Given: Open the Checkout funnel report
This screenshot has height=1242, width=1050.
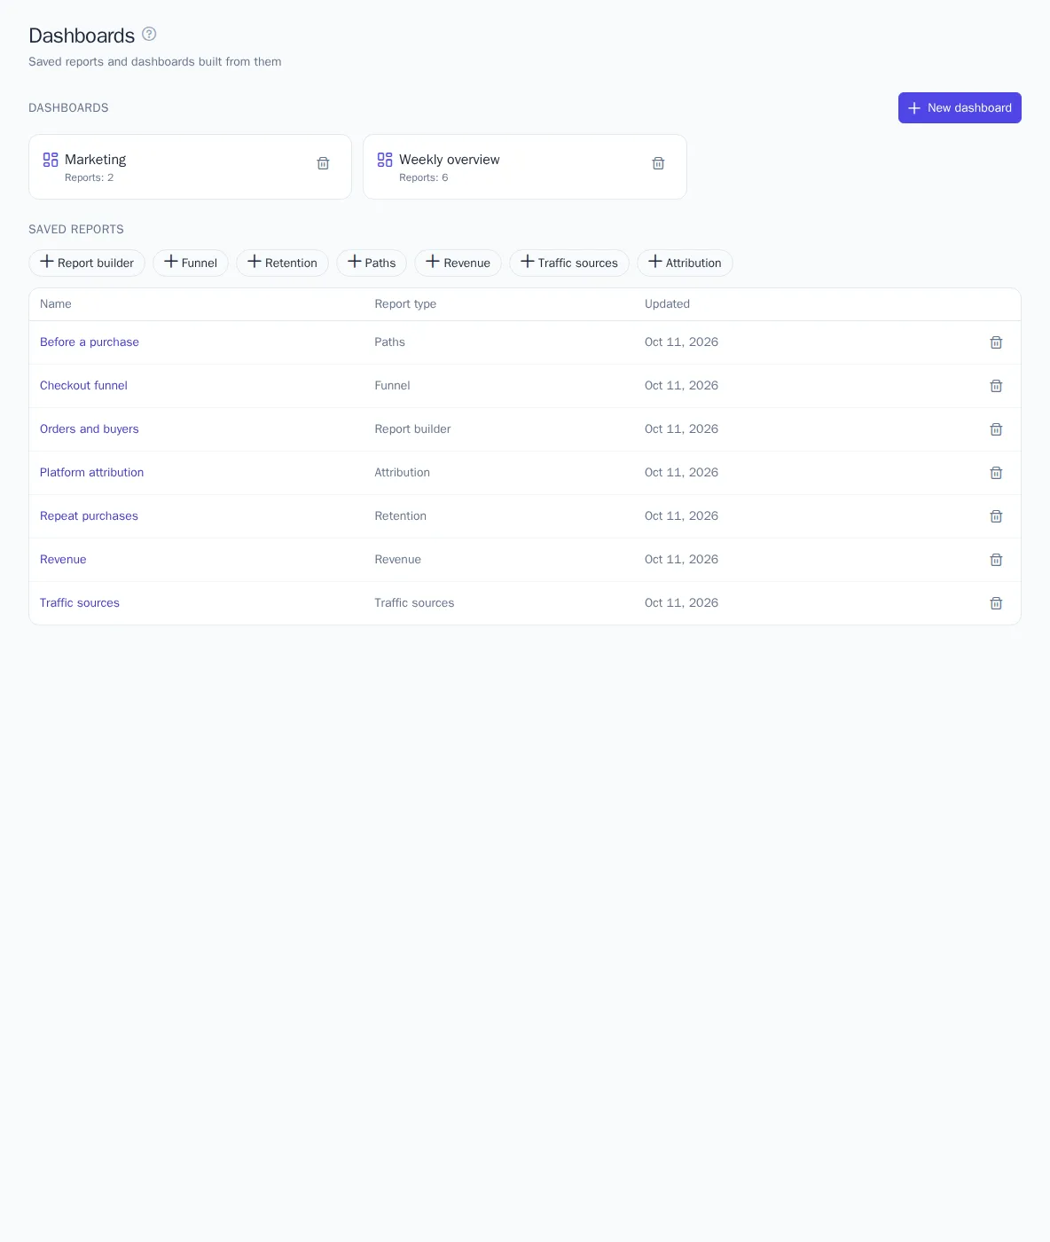Looking at the screenshot, I should [x=83, y=386].
